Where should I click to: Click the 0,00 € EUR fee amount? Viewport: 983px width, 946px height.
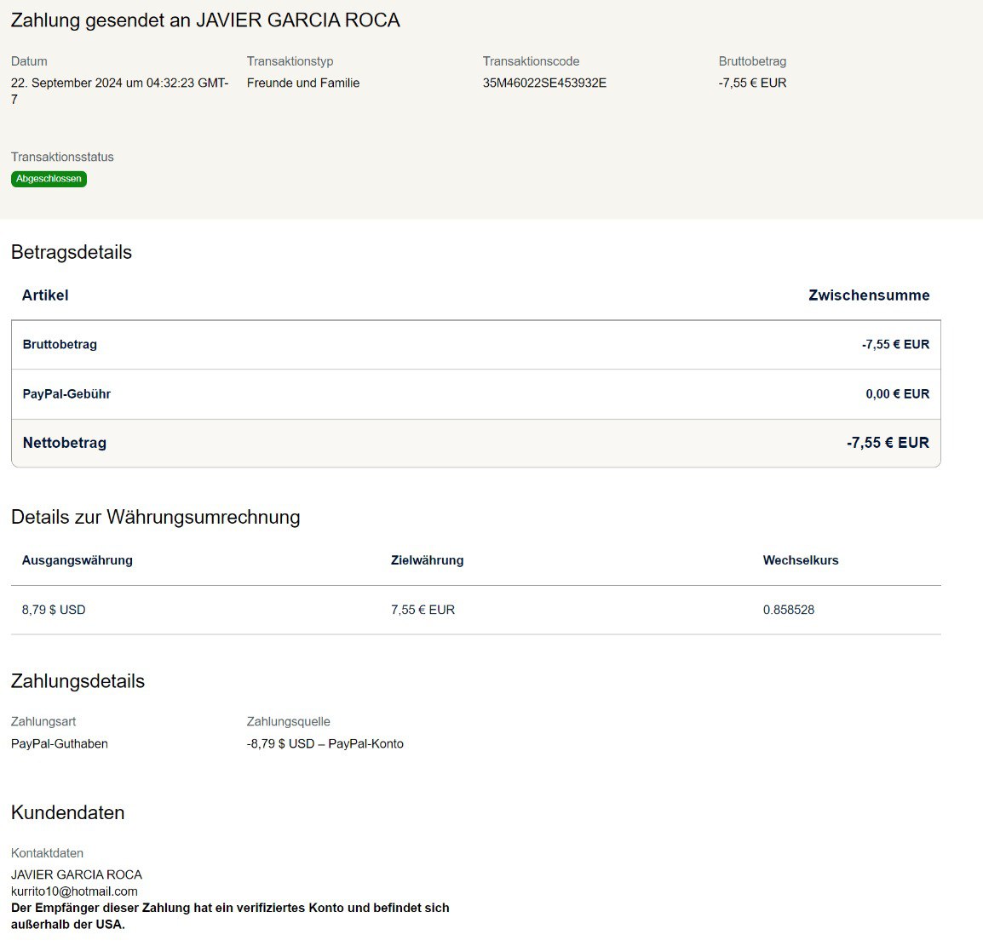897,394
